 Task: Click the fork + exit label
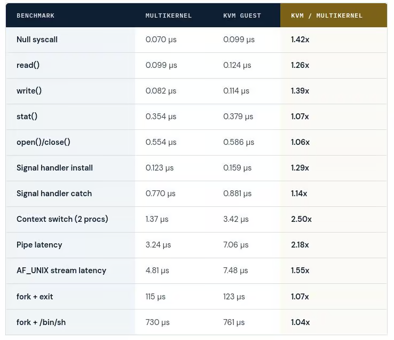tap(35, 297)
